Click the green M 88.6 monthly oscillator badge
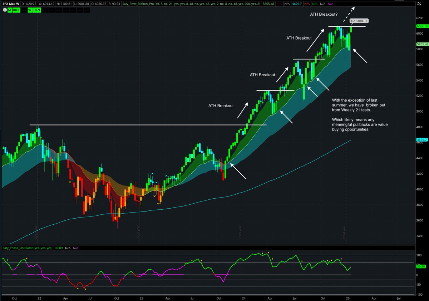Image resolution: width=429 pixels, height=301 pixels. click(x=14, y=10)
